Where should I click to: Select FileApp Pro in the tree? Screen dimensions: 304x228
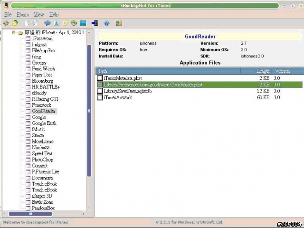[43, 51]
